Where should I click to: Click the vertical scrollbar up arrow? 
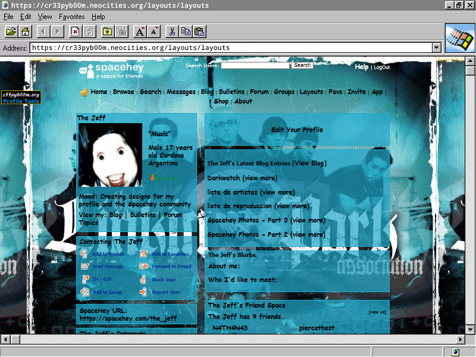pos(470,61)
